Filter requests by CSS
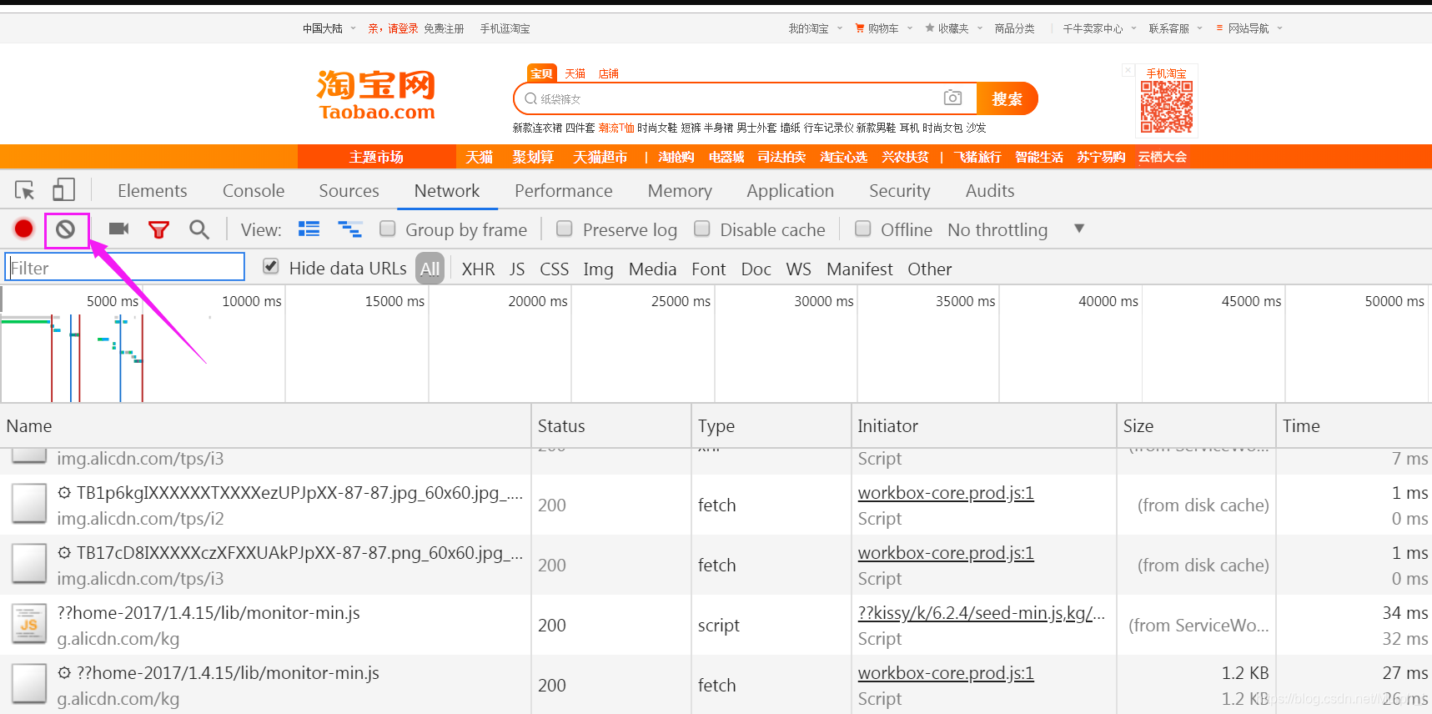 pyautogui.click(x=554, y=269)
